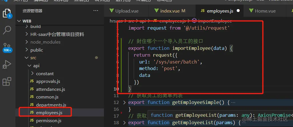
Task: Click JS icon on employees.js tab
Action: [x=202, y=11]
